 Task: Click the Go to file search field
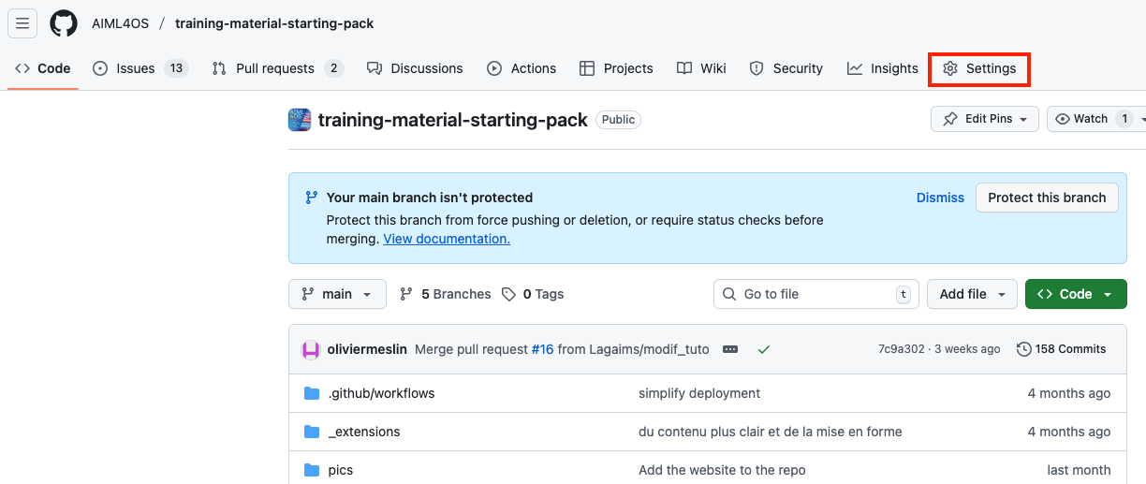pyautogui.click(x=815, y=294)
